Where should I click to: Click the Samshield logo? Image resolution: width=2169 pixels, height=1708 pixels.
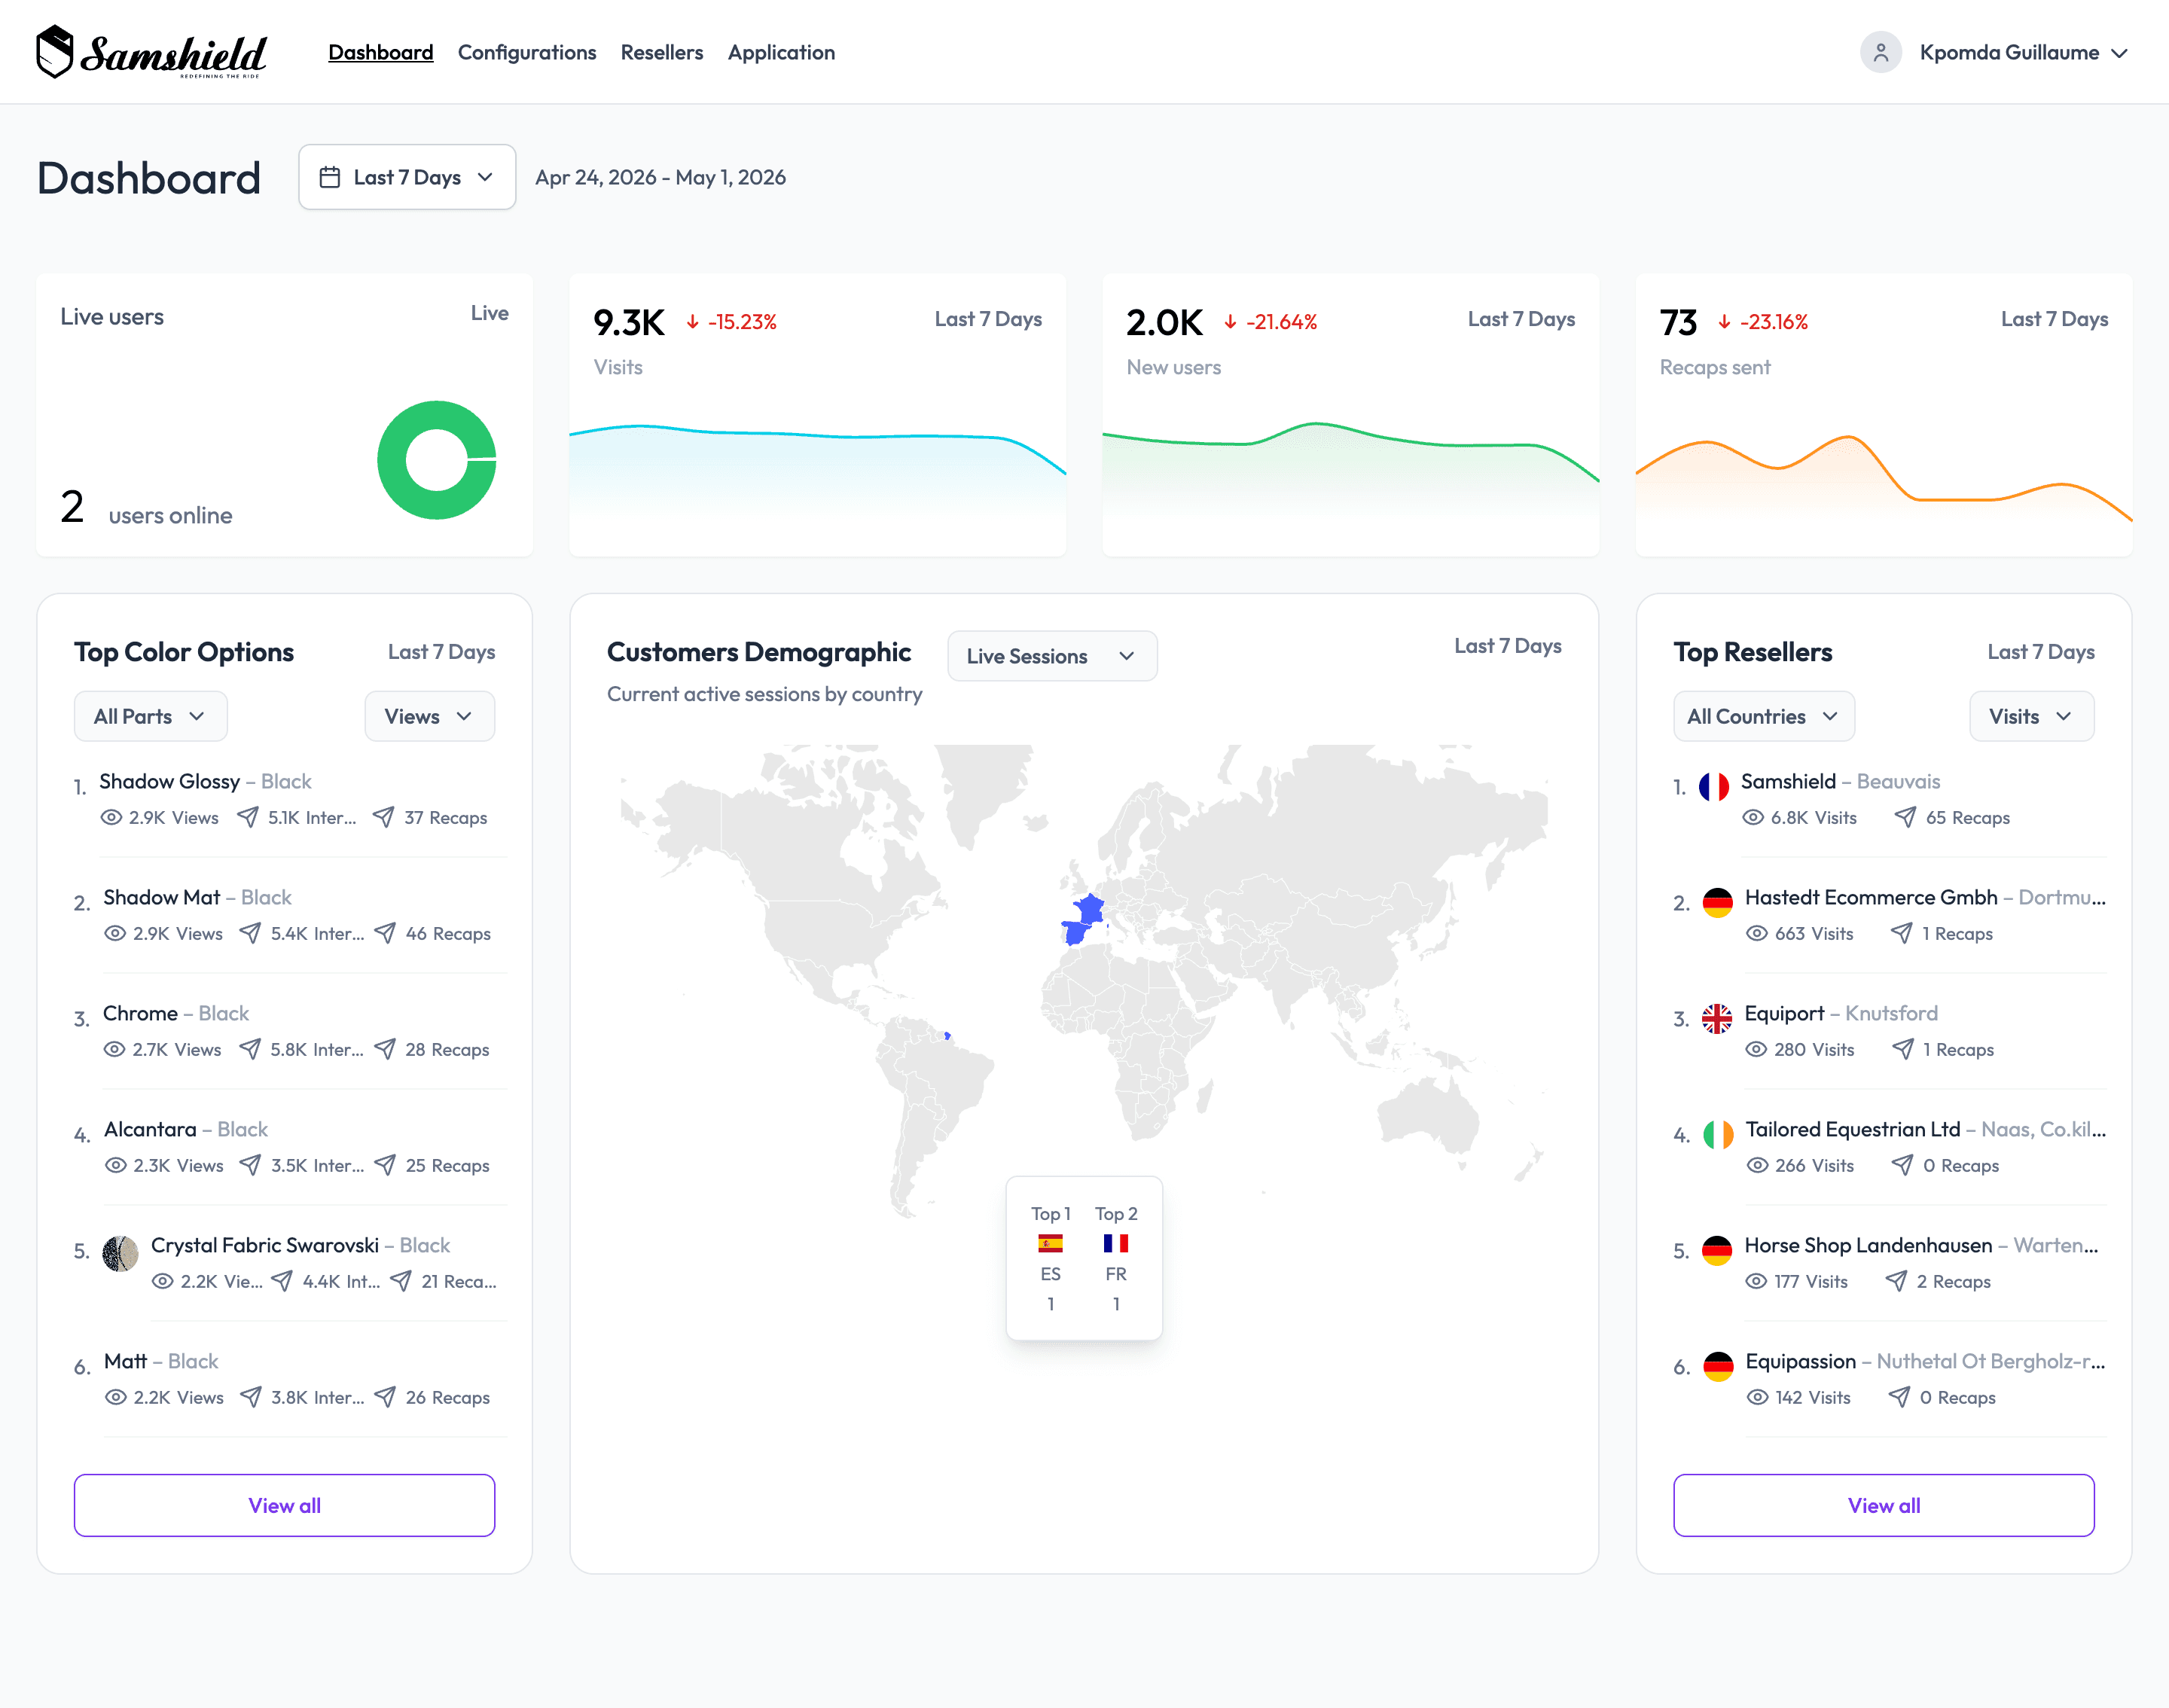[152, 52]
